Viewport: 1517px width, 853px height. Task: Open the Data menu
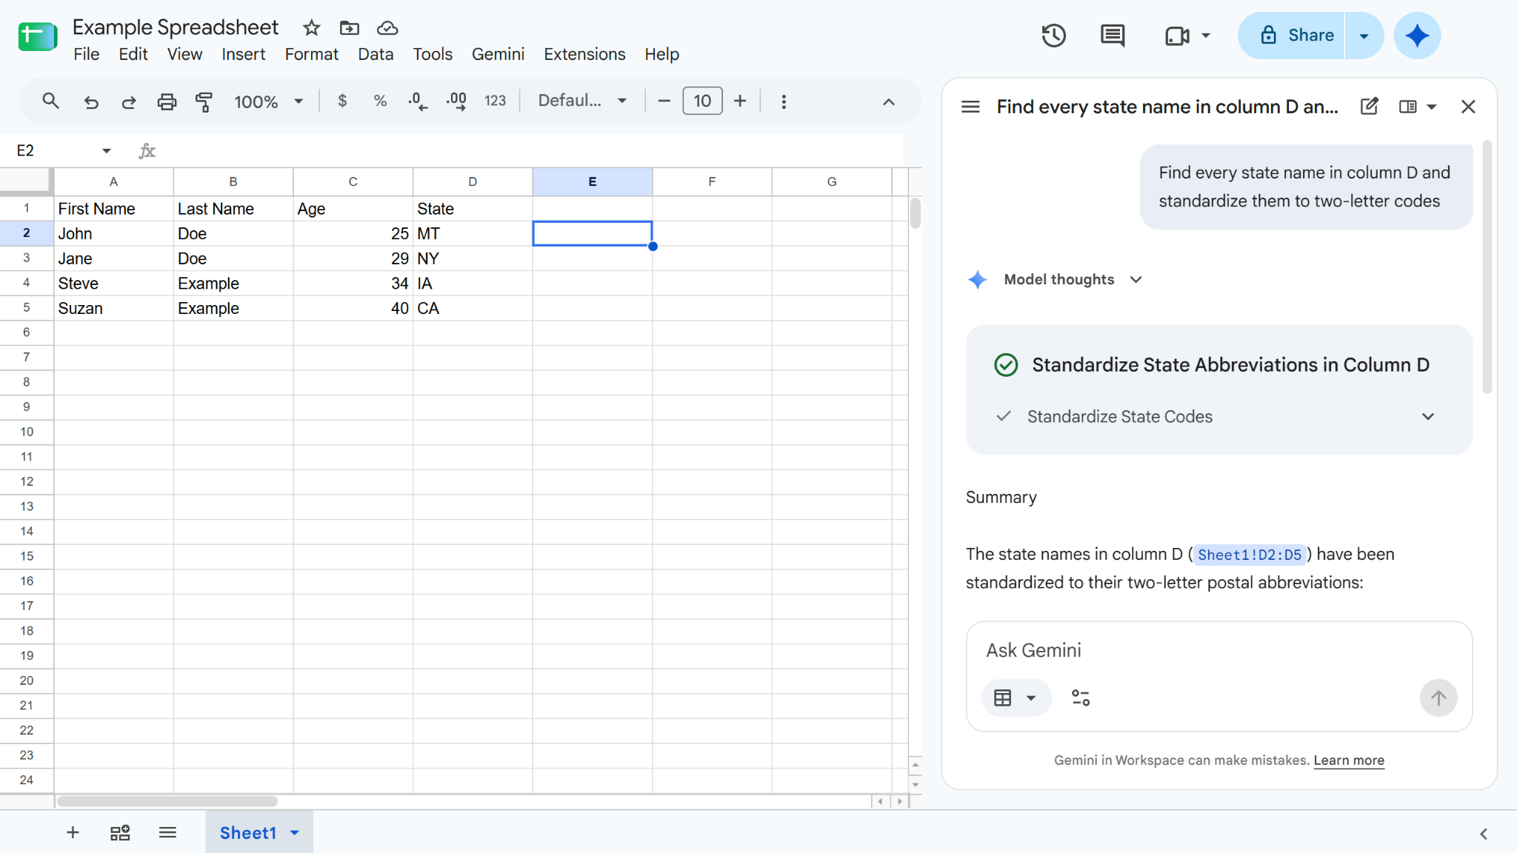(x=376, y=54)
